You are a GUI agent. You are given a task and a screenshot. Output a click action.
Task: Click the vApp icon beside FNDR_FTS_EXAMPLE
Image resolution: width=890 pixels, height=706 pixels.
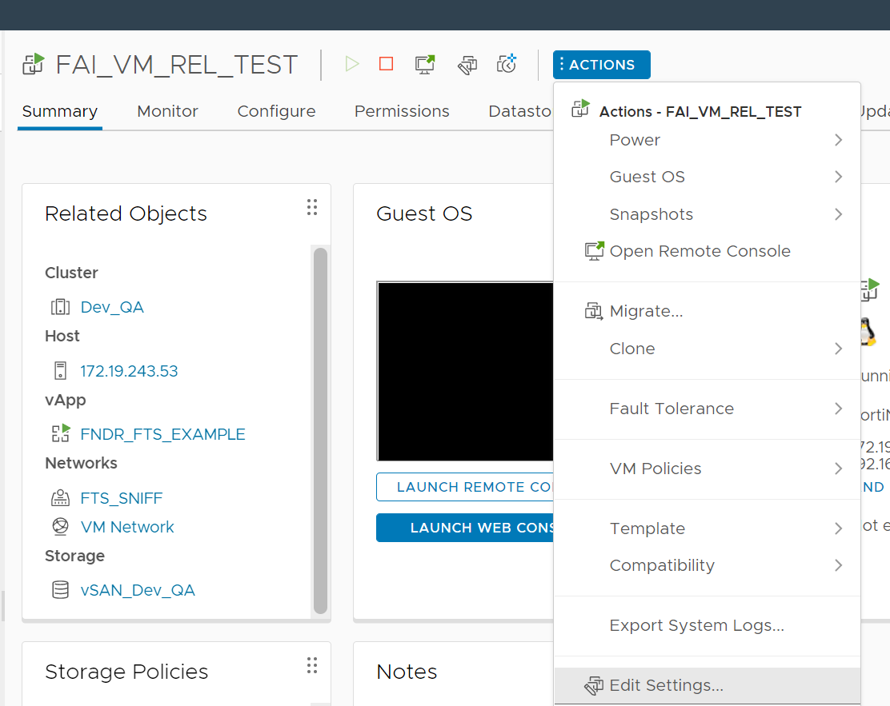point(59,433)
